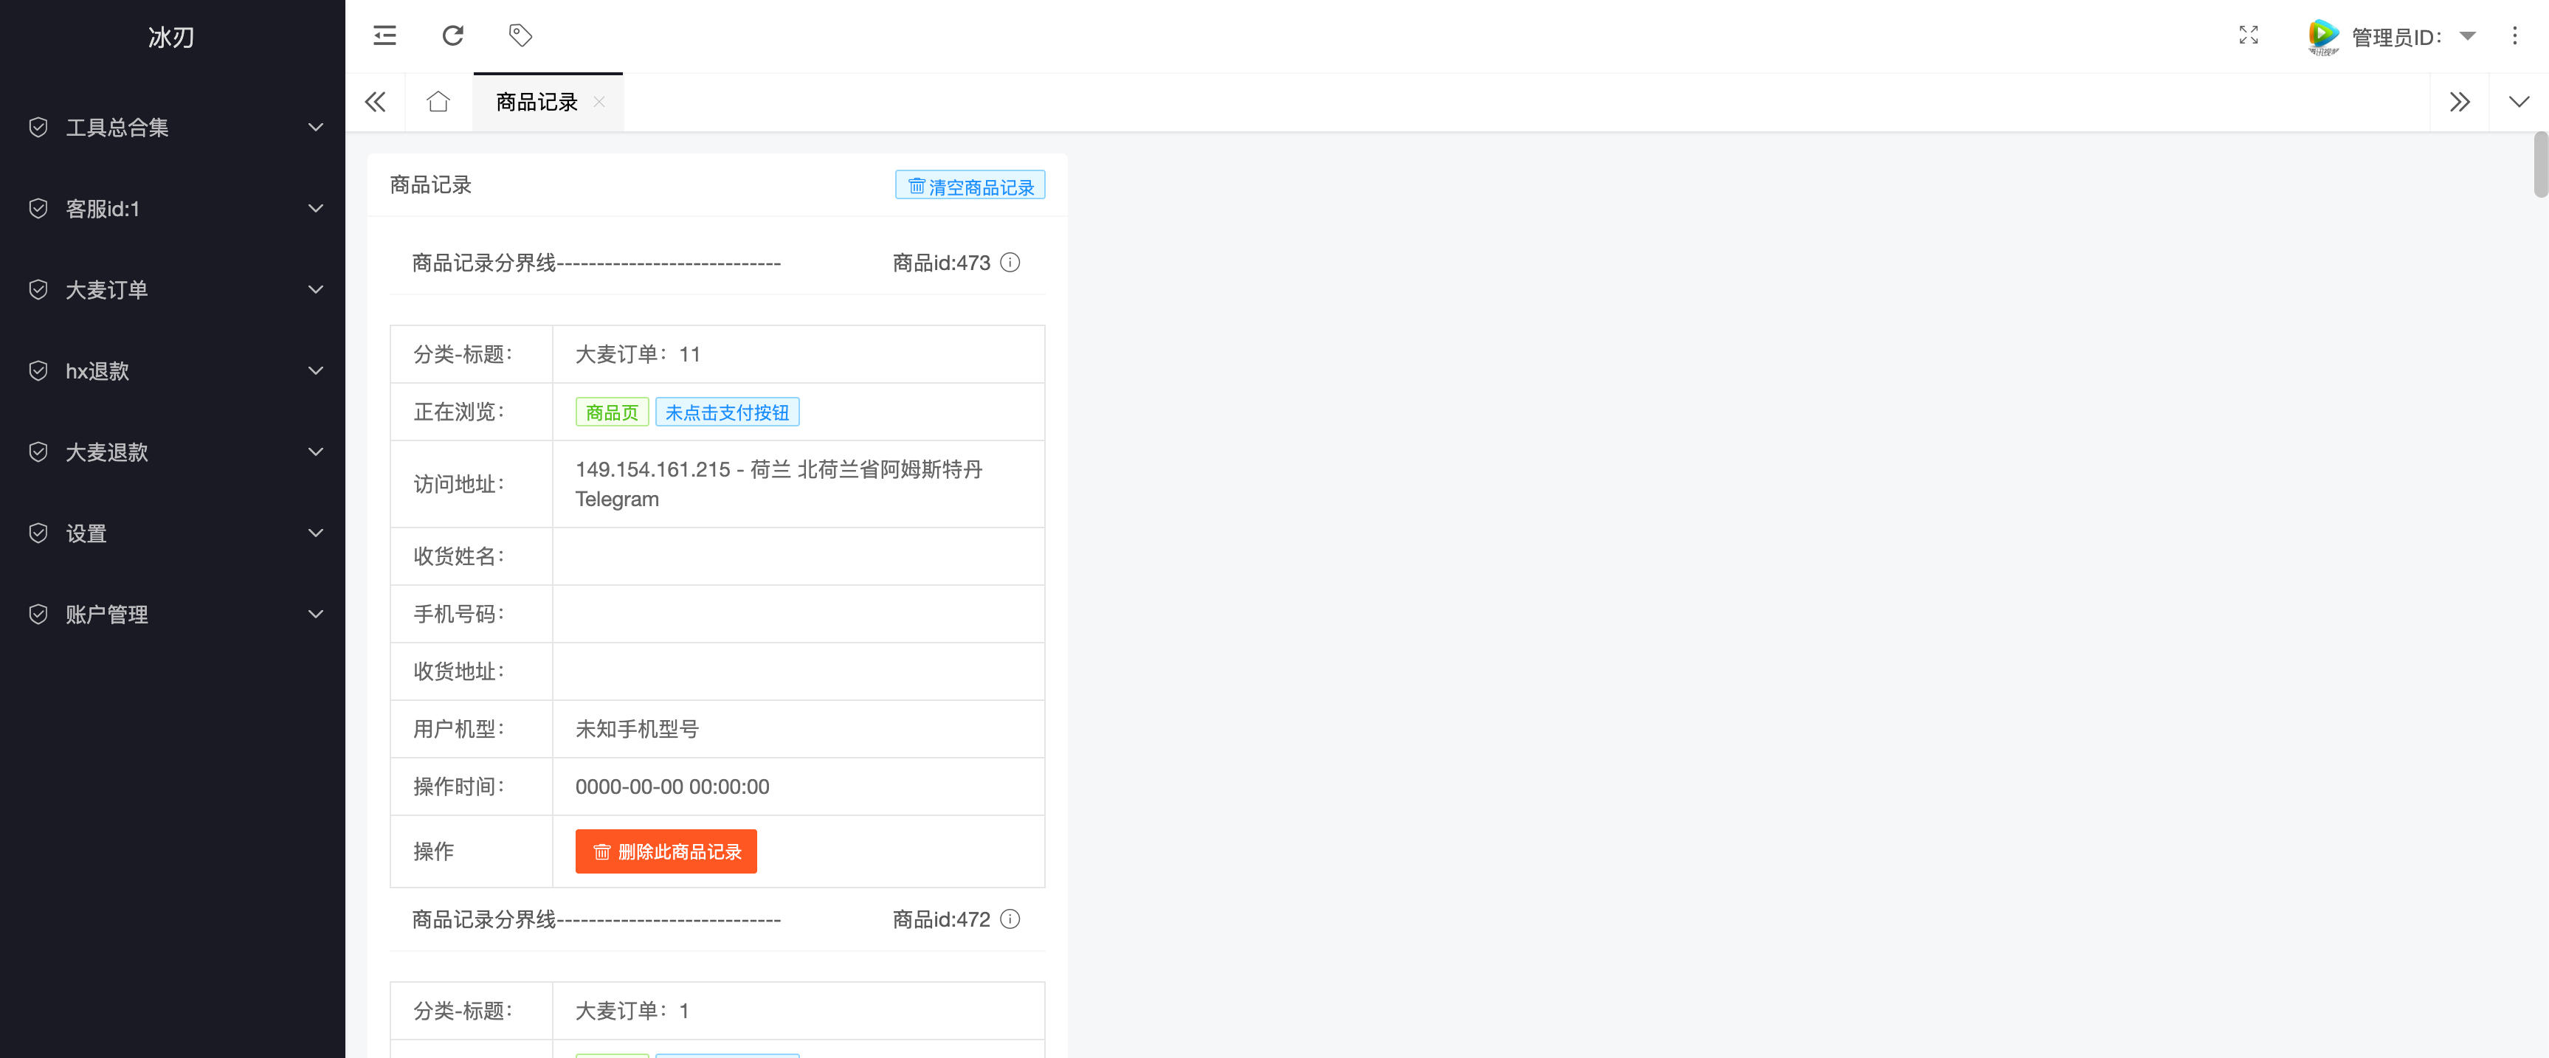Click the 未知手机型号 device cell

pyautogui.click(x=798, y=730)
